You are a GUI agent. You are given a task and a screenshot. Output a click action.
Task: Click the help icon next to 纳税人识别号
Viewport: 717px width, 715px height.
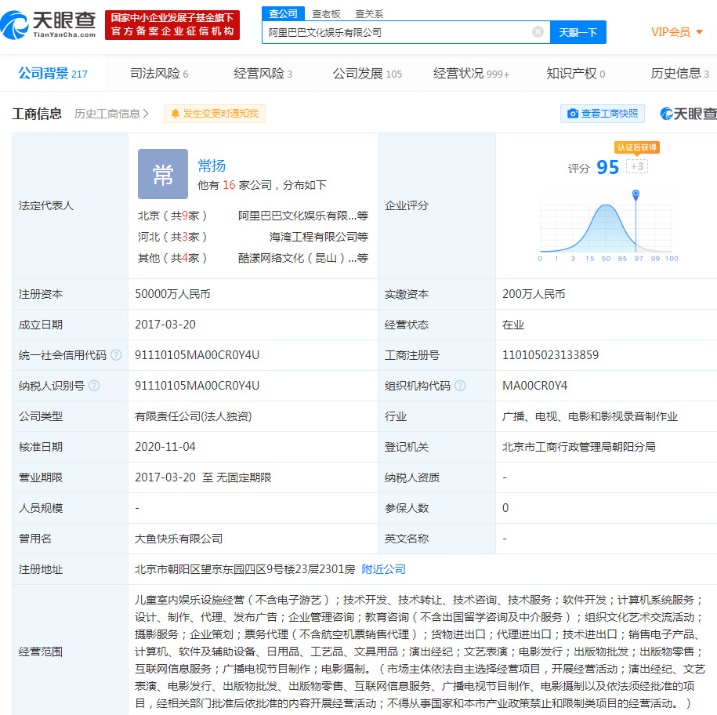pos(94,386)
